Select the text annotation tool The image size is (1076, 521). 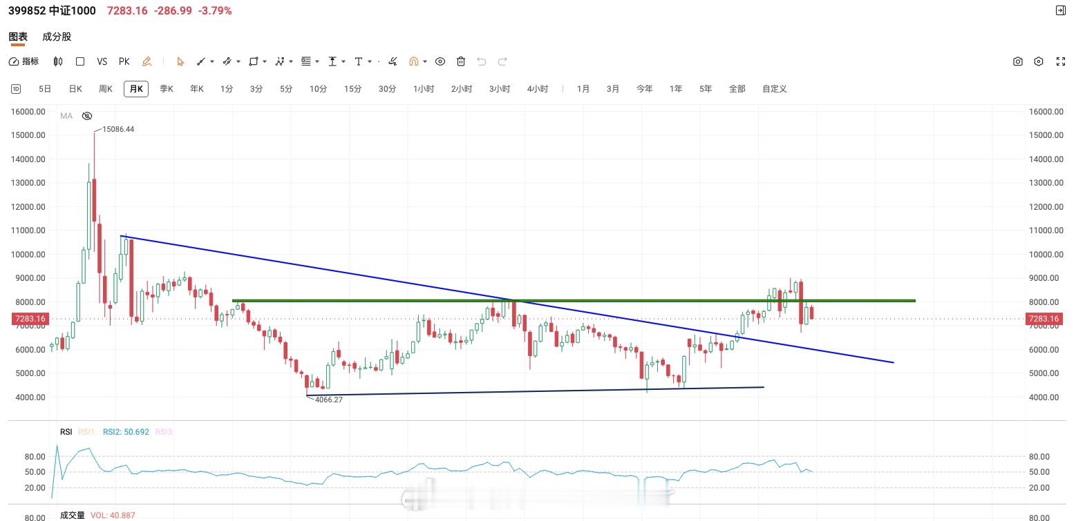click(x=359, y=61)
